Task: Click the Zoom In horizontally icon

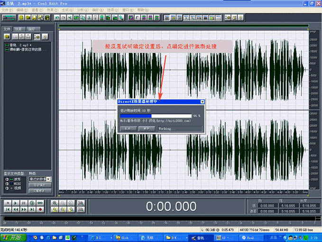Action: [55, 203]
